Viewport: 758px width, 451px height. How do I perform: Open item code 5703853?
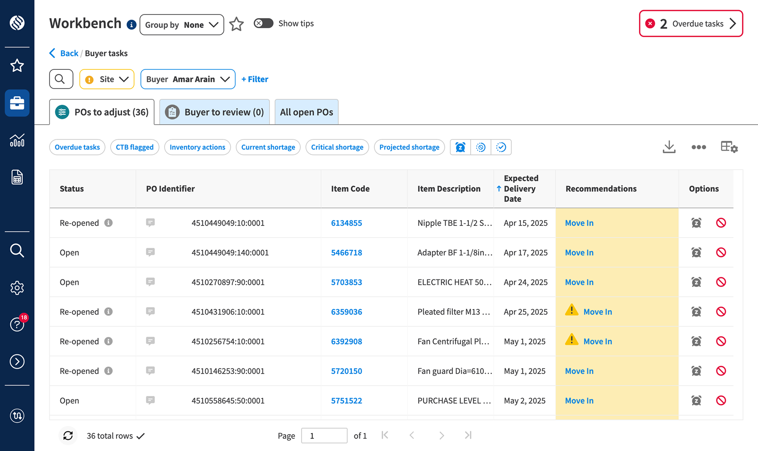click(346, 282)
